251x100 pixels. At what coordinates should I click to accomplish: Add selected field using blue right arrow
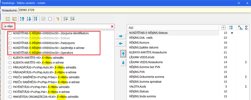(x=121, y=36)
